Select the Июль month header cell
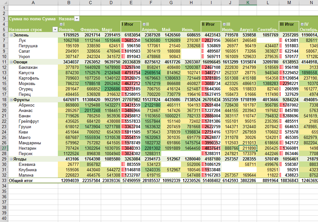 point(230,29)
